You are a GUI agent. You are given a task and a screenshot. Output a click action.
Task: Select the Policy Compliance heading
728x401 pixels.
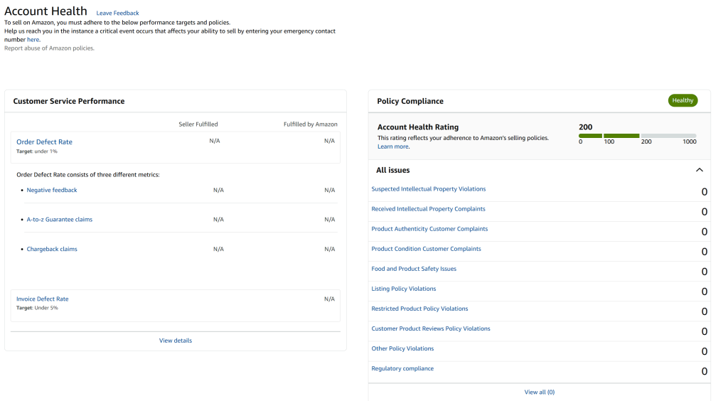point(410,101)
